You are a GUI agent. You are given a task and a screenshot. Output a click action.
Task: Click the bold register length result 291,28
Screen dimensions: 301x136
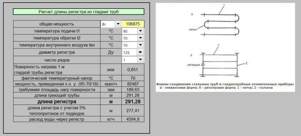click(133, 102)
